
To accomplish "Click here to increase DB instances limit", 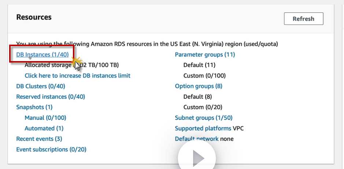I will (77, 76).
